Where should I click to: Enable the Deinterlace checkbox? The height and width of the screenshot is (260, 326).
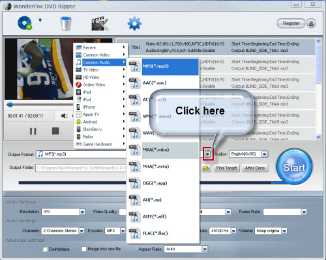coord(45,249)
